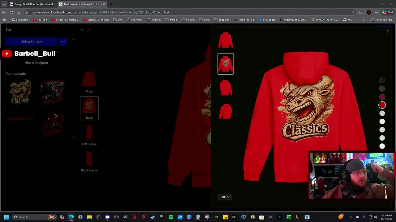This screenshot has height=222, width=396.
Task: Click the undo arrow in designer
Action: point(82,30)
